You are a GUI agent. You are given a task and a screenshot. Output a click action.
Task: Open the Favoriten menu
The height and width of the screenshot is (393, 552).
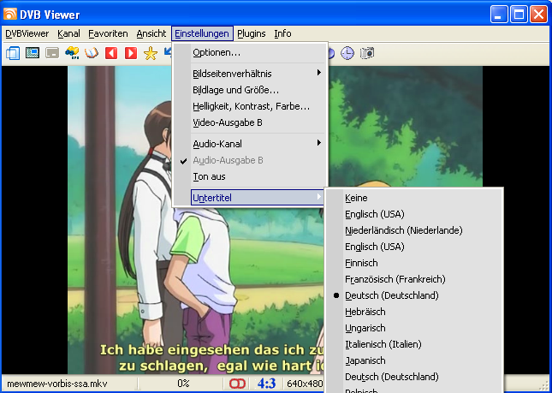[108, 33]
